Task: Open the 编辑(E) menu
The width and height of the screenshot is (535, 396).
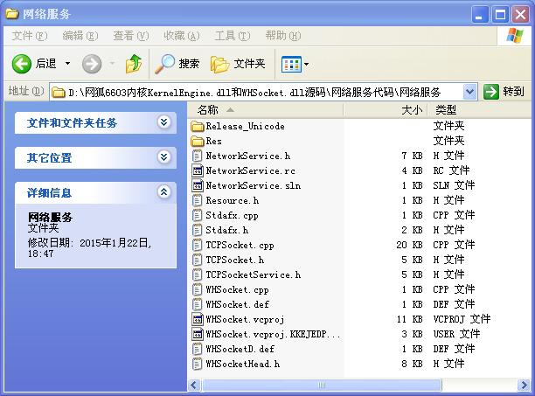Action: 80,36
